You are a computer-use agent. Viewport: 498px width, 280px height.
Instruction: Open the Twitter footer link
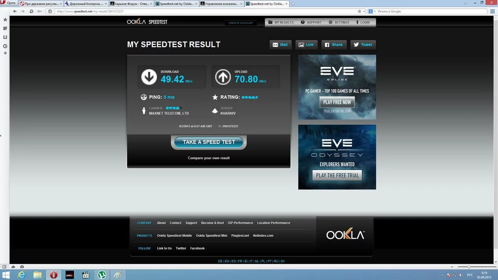(181, 248)
